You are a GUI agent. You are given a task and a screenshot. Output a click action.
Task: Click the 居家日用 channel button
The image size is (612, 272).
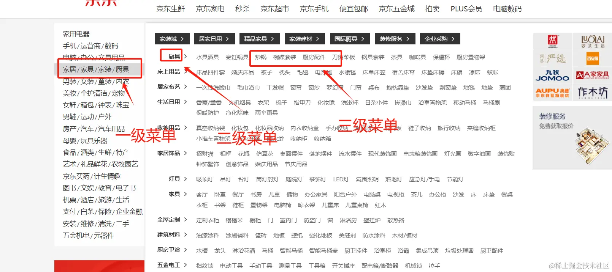214,39
